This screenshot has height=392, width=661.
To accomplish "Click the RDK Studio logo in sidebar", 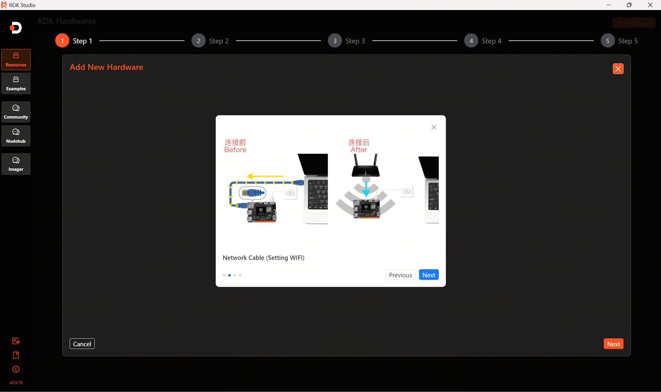I will point(16,28).
